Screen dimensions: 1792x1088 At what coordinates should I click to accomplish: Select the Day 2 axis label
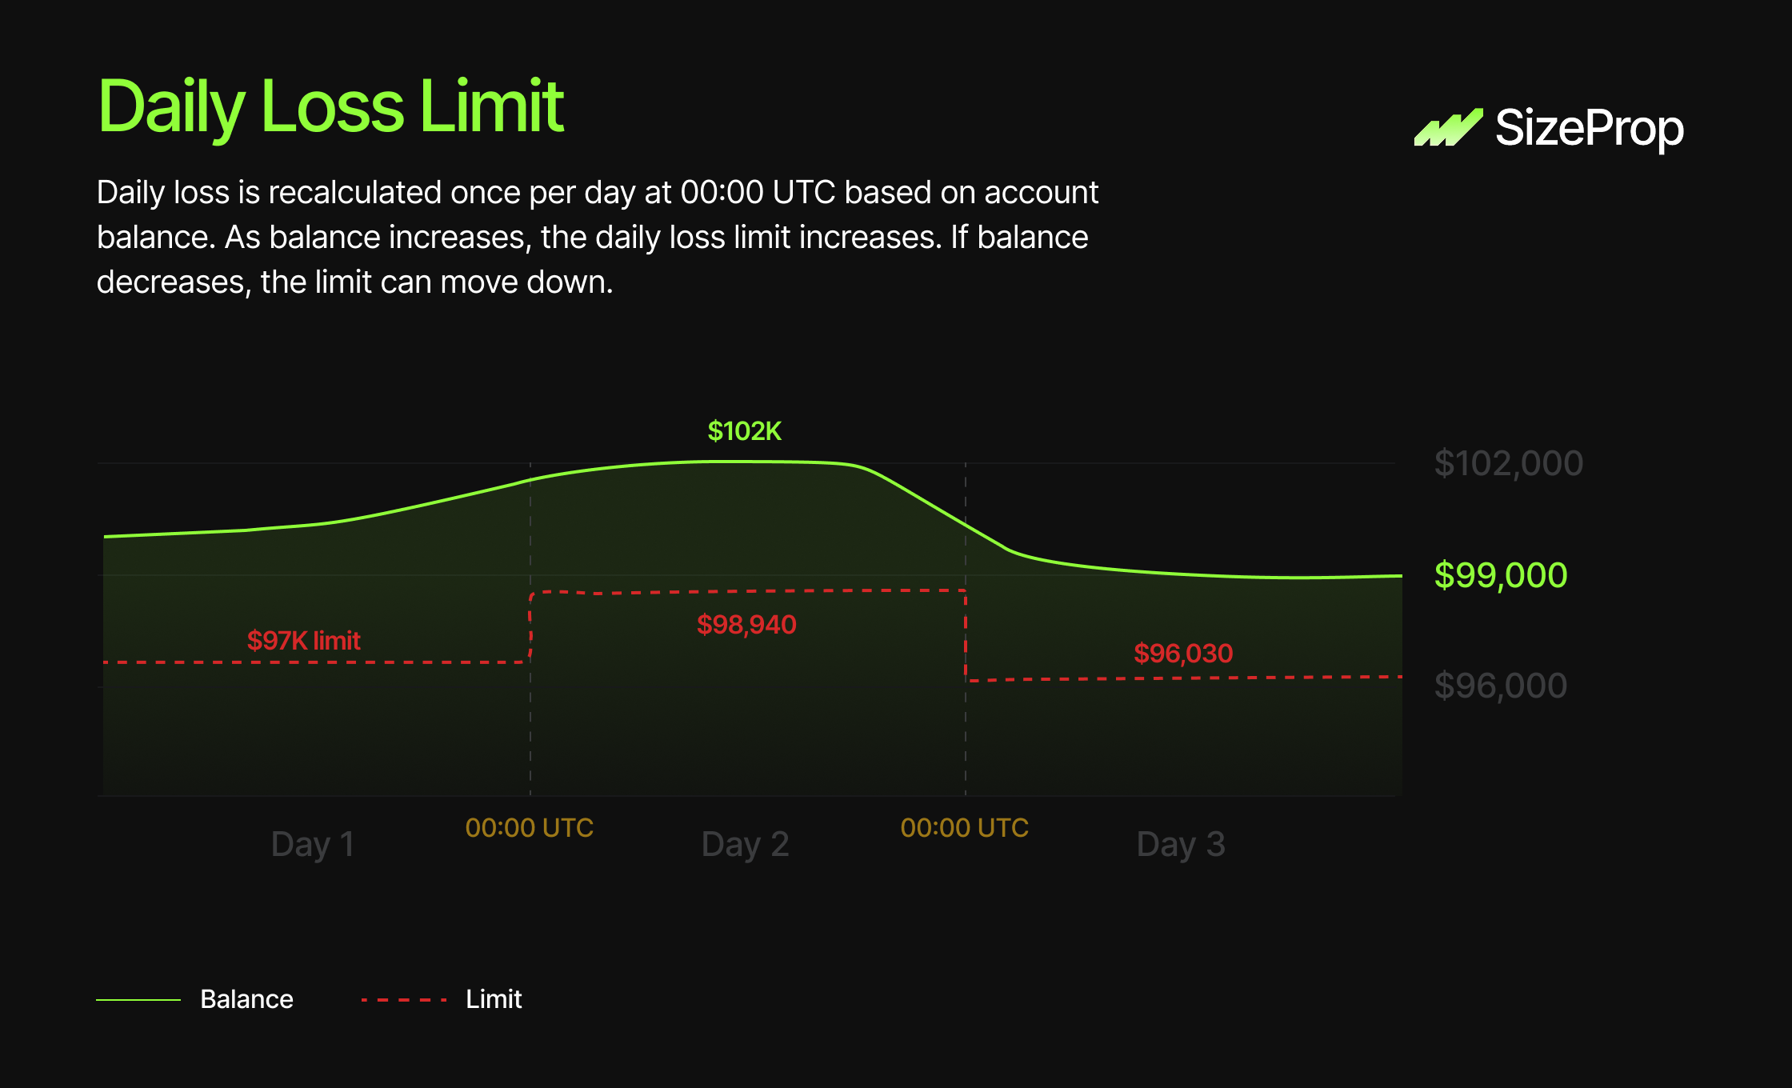tap(745, 844)
